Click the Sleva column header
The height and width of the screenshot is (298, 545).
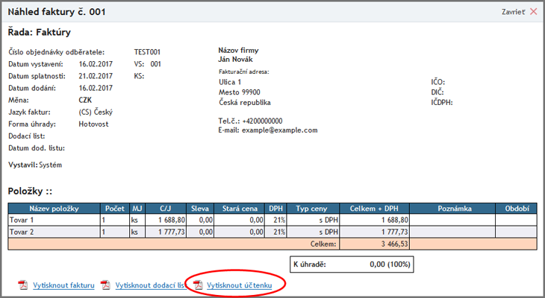[x=200, y=209]
